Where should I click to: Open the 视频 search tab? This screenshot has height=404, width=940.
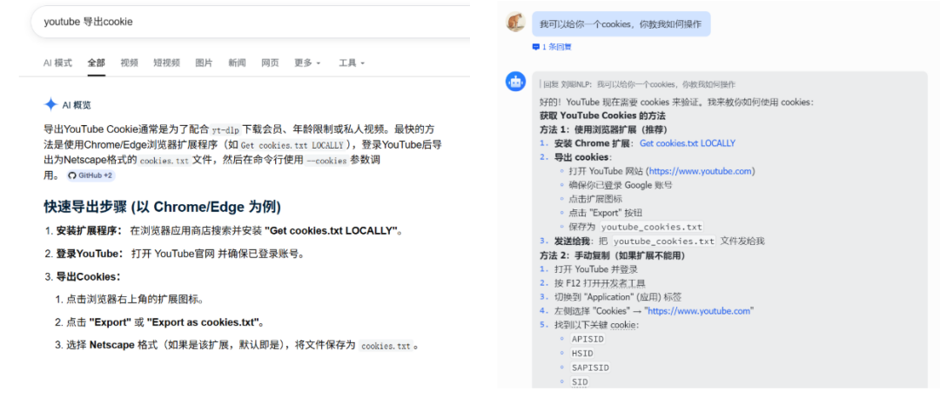tap(129, 63)
